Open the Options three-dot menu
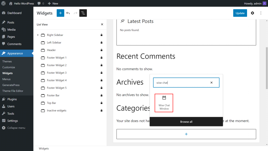268x151 pixels. 261,13
